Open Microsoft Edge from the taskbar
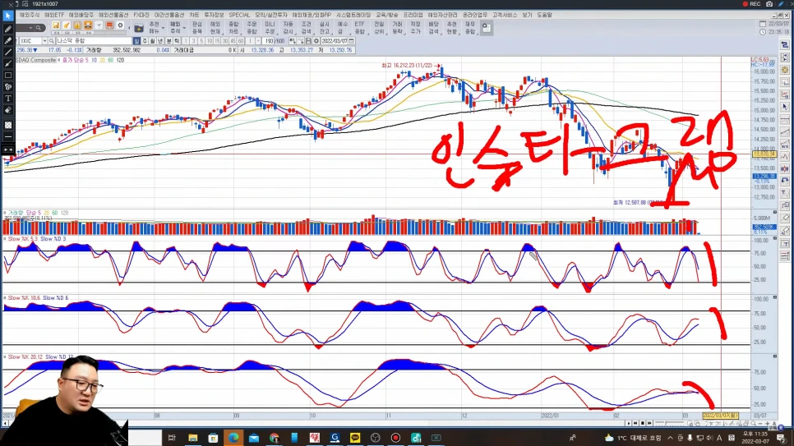794x446 pixels. (x=233, y=438)
